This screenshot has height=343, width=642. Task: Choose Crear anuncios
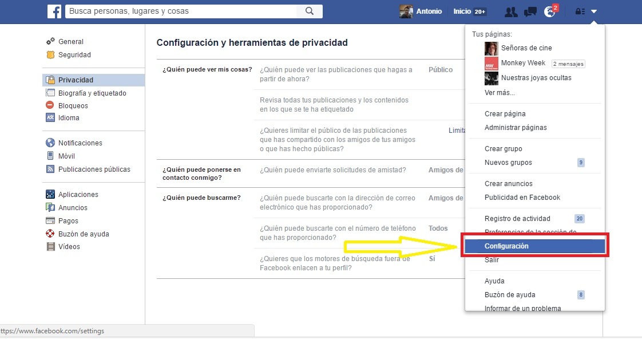pyautogui.click(x=509, y=184)
